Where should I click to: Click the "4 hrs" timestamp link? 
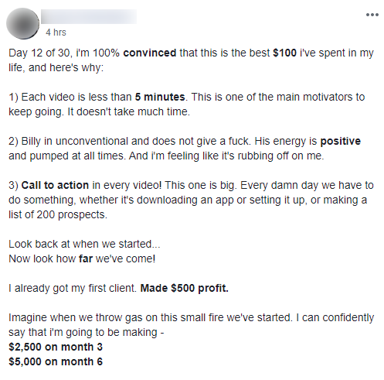click(x=56, y=33)
